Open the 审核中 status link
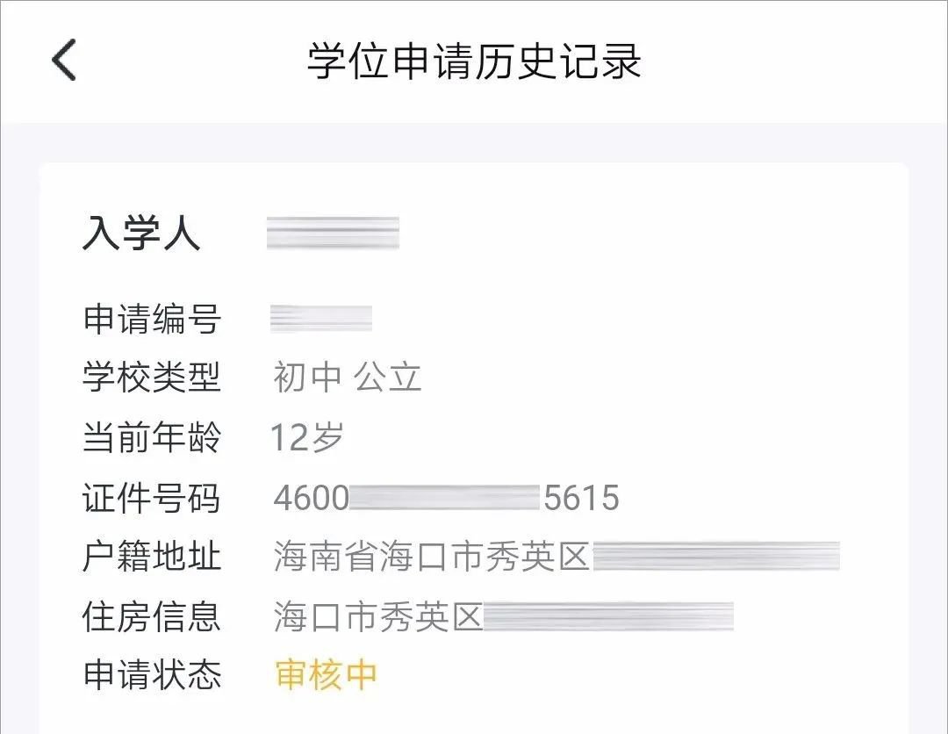The width and height of the screenshot is (948, 734). pos(326,674)
